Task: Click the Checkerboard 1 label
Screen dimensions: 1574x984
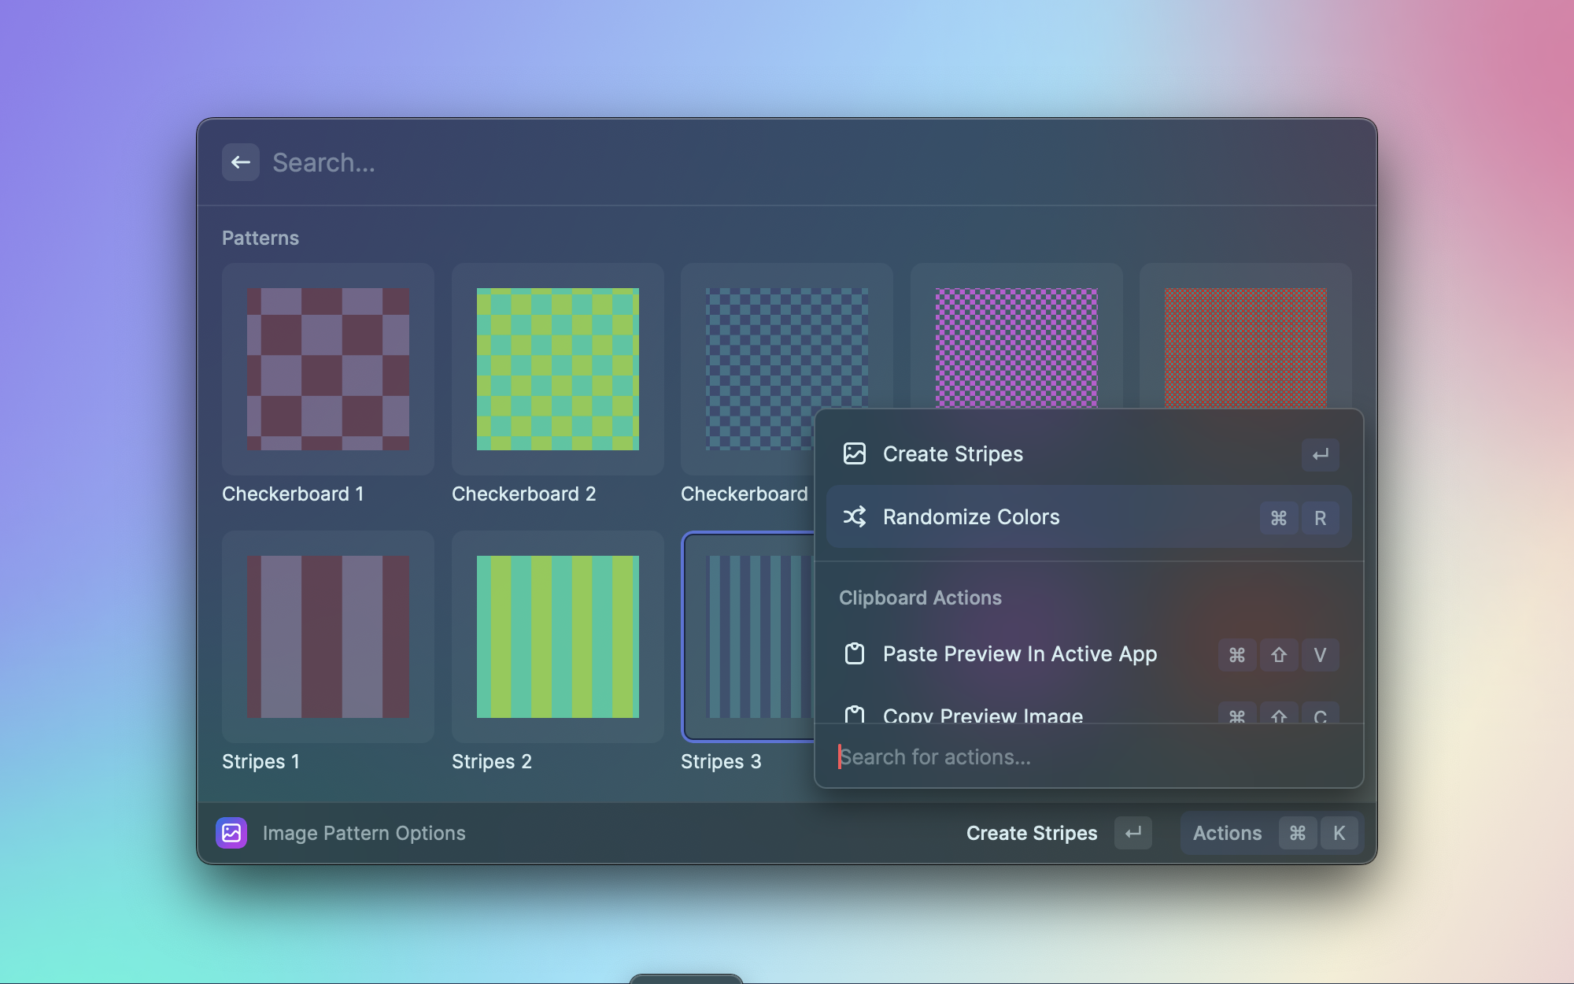Action: coord(293,494)
